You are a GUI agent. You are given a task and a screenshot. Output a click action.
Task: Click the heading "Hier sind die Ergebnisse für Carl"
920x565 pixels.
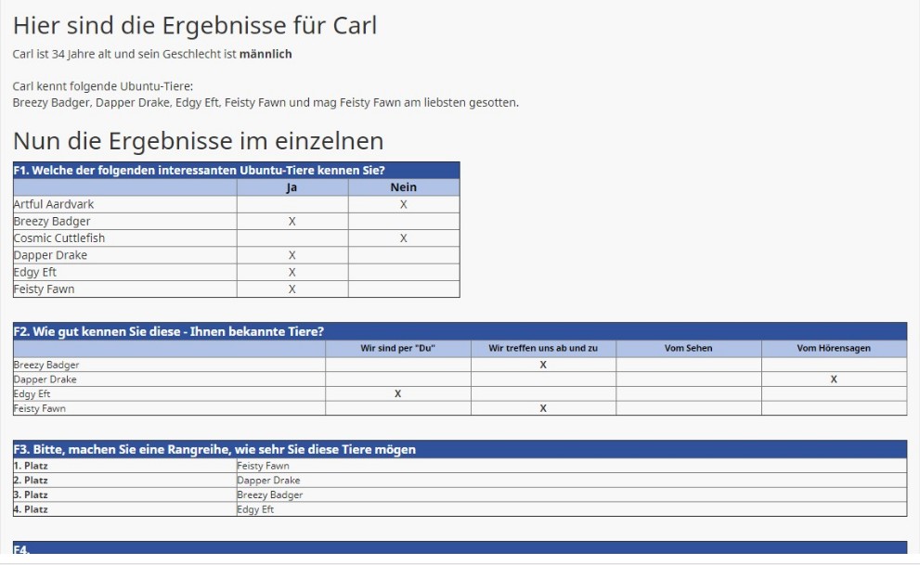pos(195,26)
